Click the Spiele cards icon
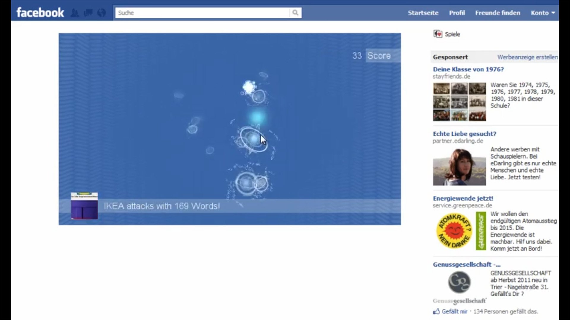 pyautogui.click(x=438, y=34)
